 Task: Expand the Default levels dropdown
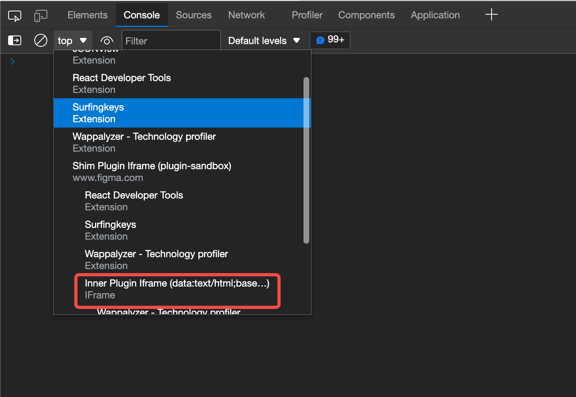[x=264, y=41]
